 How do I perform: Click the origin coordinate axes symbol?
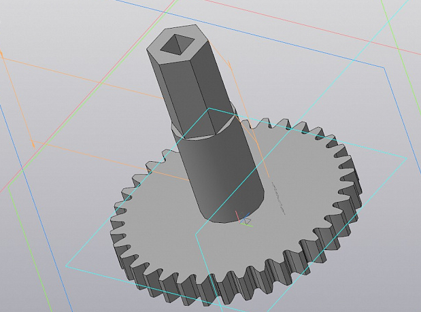coord(243,219)
